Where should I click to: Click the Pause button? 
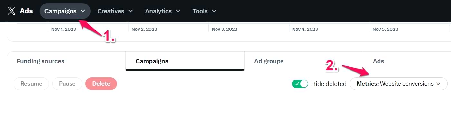coord(67,84)
